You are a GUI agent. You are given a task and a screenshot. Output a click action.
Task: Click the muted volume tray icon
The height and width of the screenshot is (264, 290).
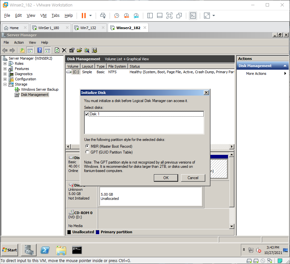pyautogui.click(x=258, y=250)
